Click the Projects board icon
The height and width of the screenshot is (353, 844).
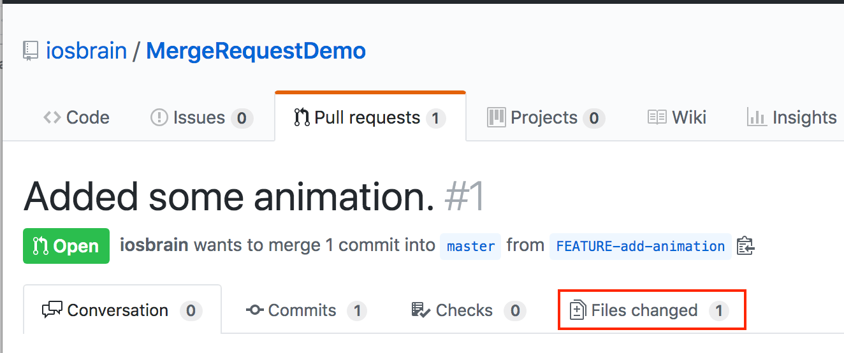coord(496,117)
